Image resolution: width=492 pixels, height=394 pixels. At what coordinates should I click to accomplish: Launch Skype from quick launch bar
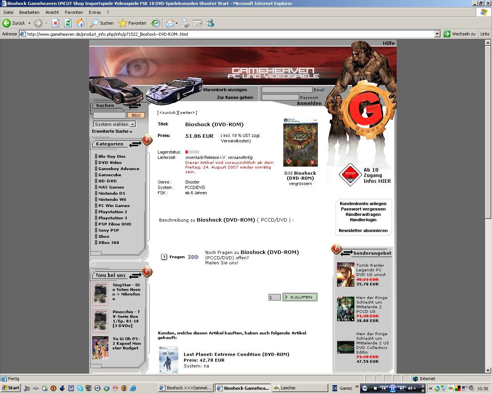[80, 388]
